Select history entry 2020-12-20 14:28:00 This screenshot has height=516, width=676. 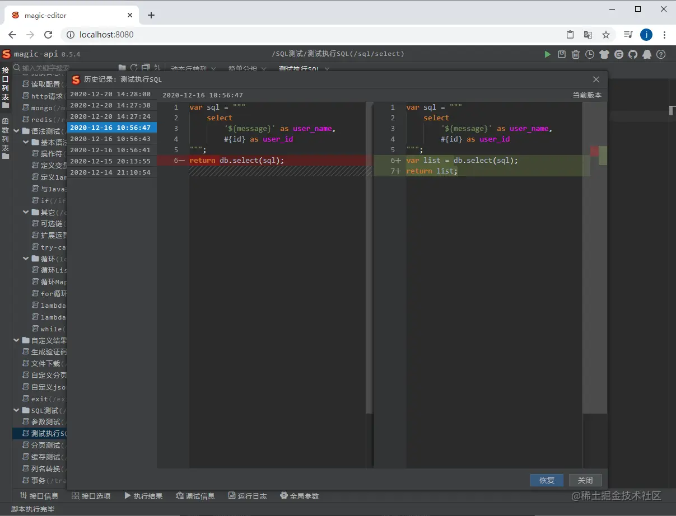tap(112, 94)
